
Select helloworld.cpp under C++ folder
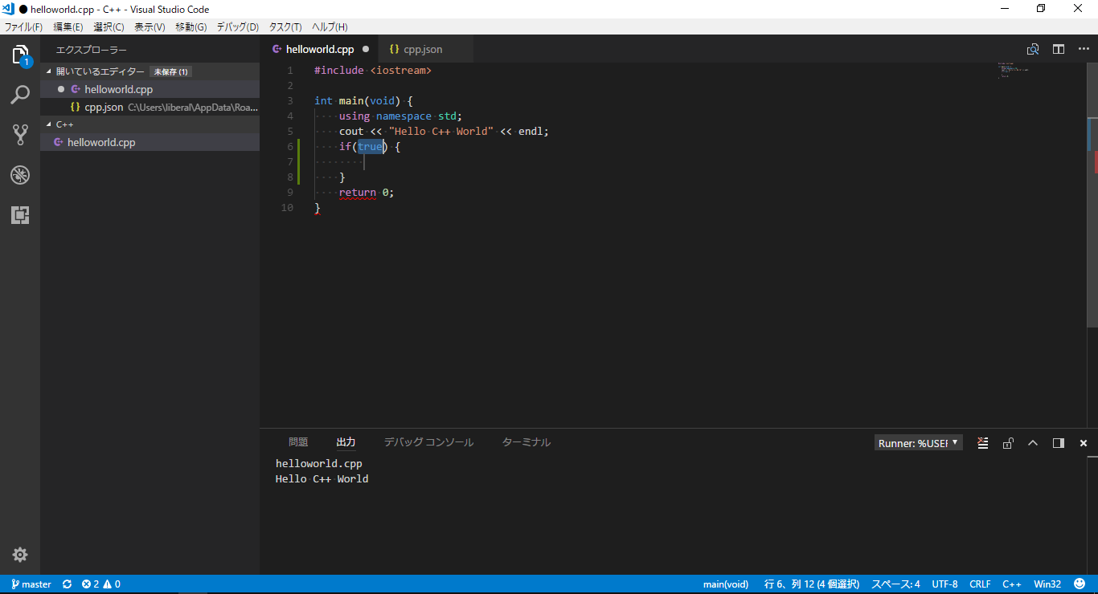[150, 142]
